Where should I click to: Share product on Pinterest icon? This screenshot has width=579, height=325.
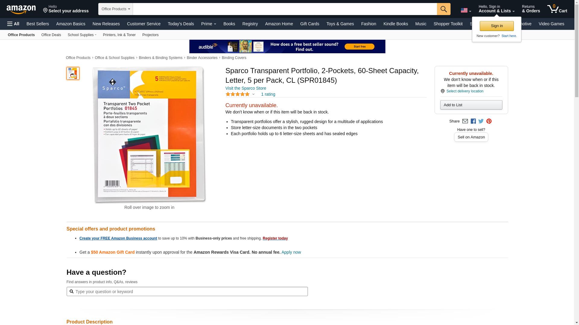[489, 121]
